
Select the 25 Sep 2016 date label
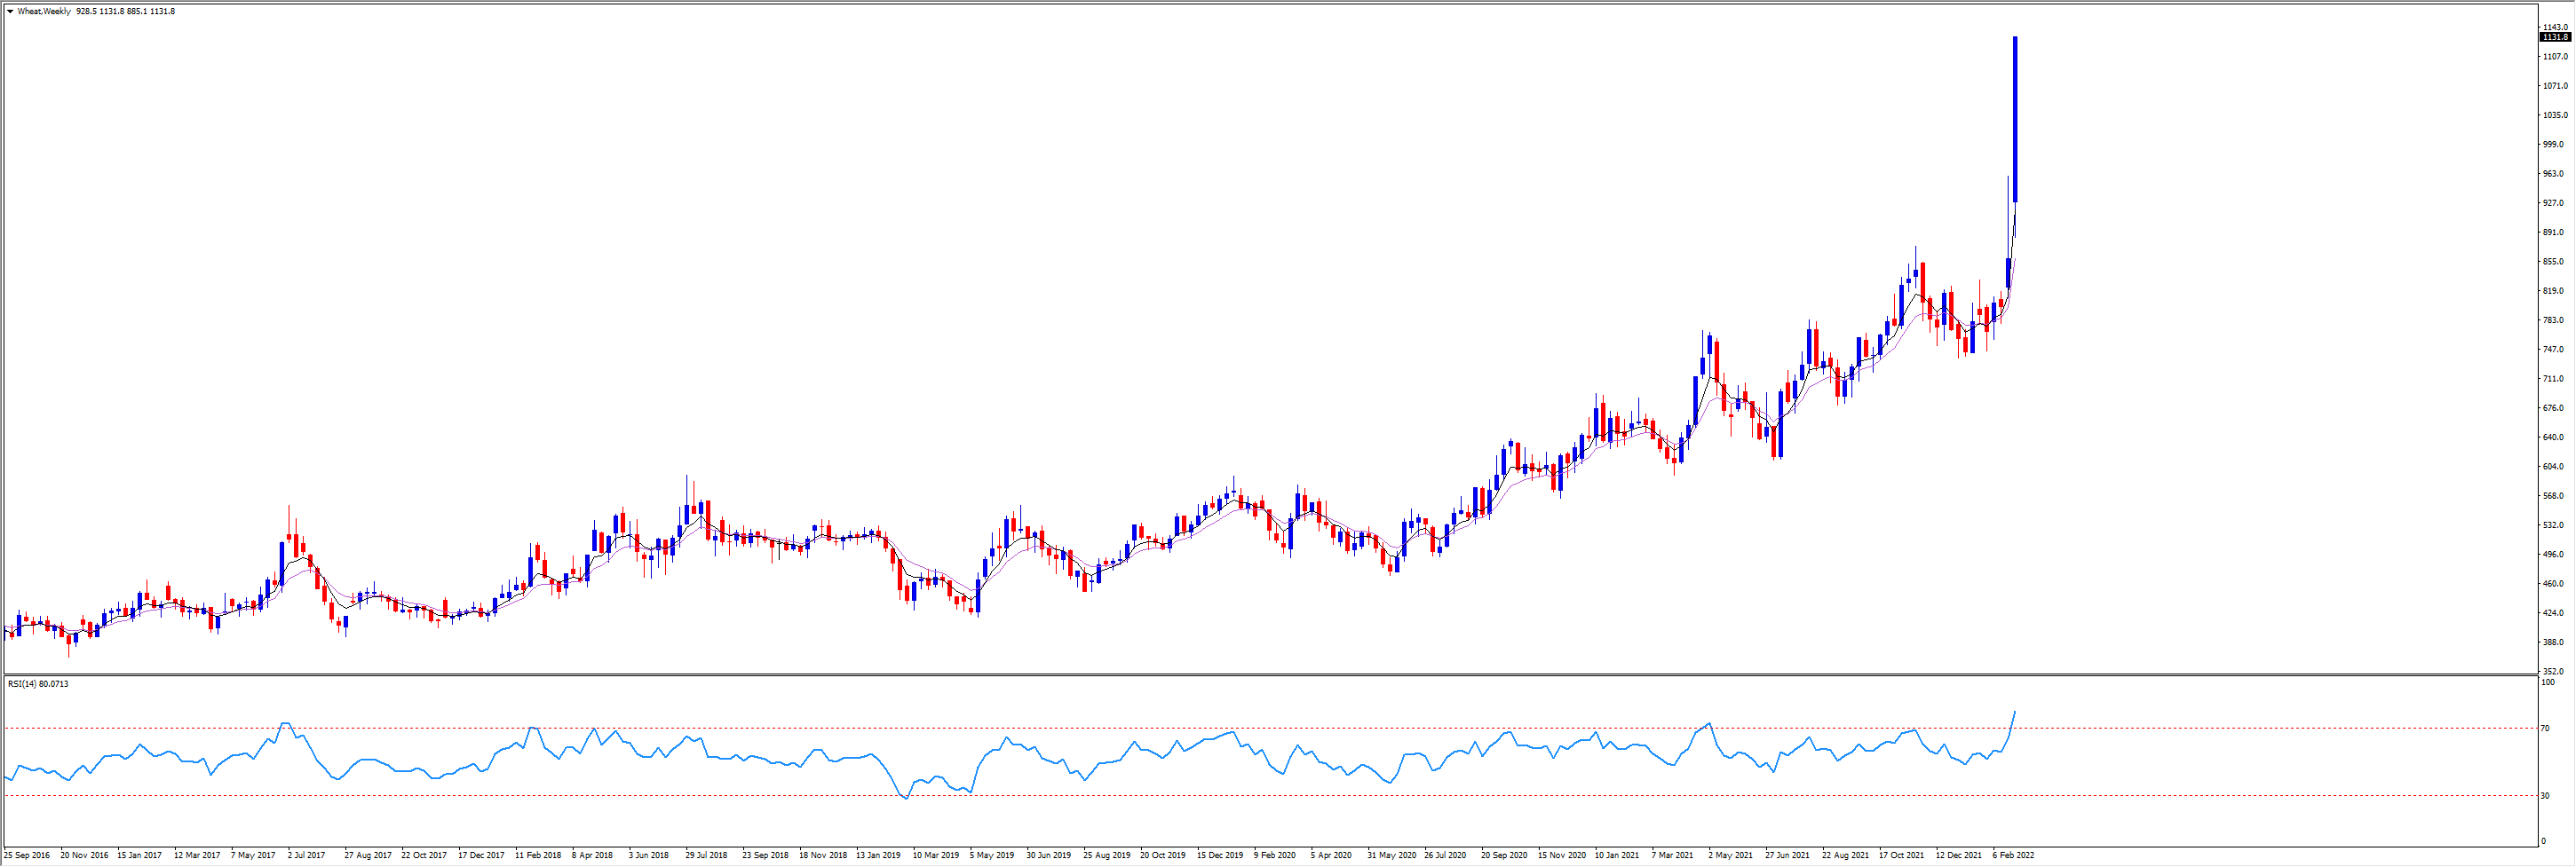point(27,855)
